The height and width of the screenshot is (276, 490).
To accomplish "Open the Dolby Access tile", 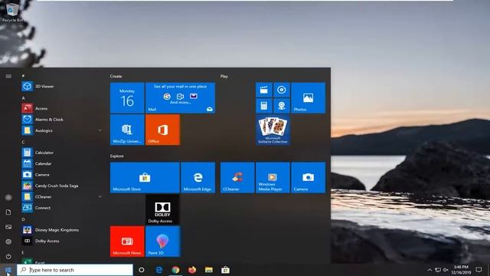I will (162, 209).
